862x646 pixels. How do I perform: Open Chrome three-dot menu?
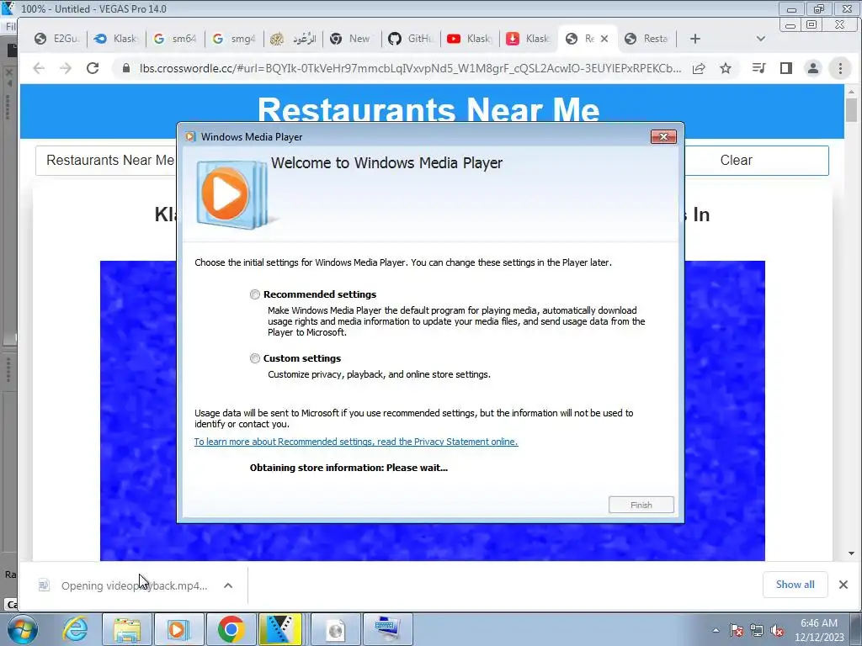point(840,68)
